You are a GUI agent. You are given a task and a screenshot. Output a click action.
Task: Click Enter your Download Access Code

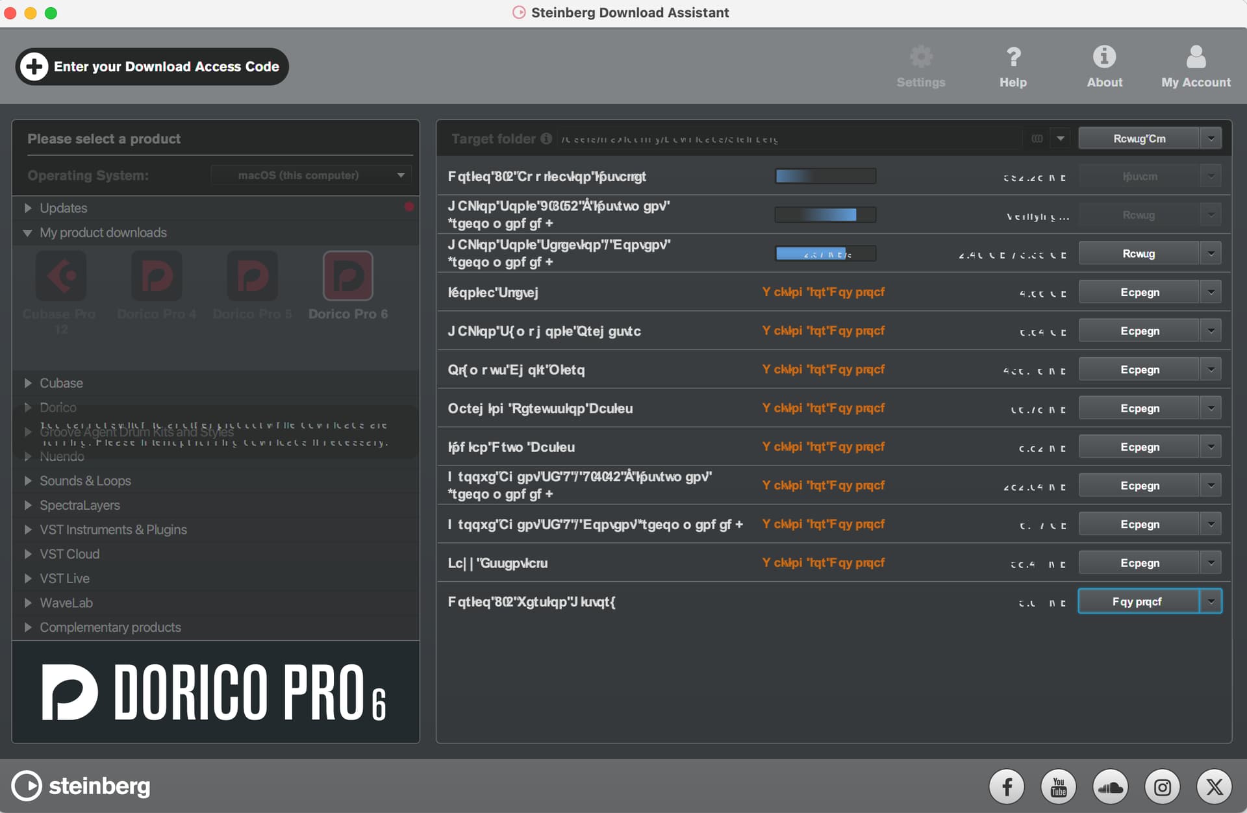coord(152,66)
